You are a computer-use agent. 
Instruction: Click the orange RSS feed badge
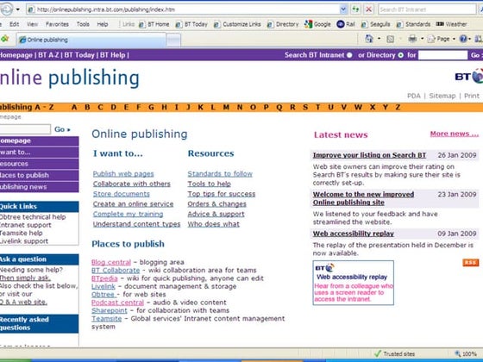click(x=470, y=262)
